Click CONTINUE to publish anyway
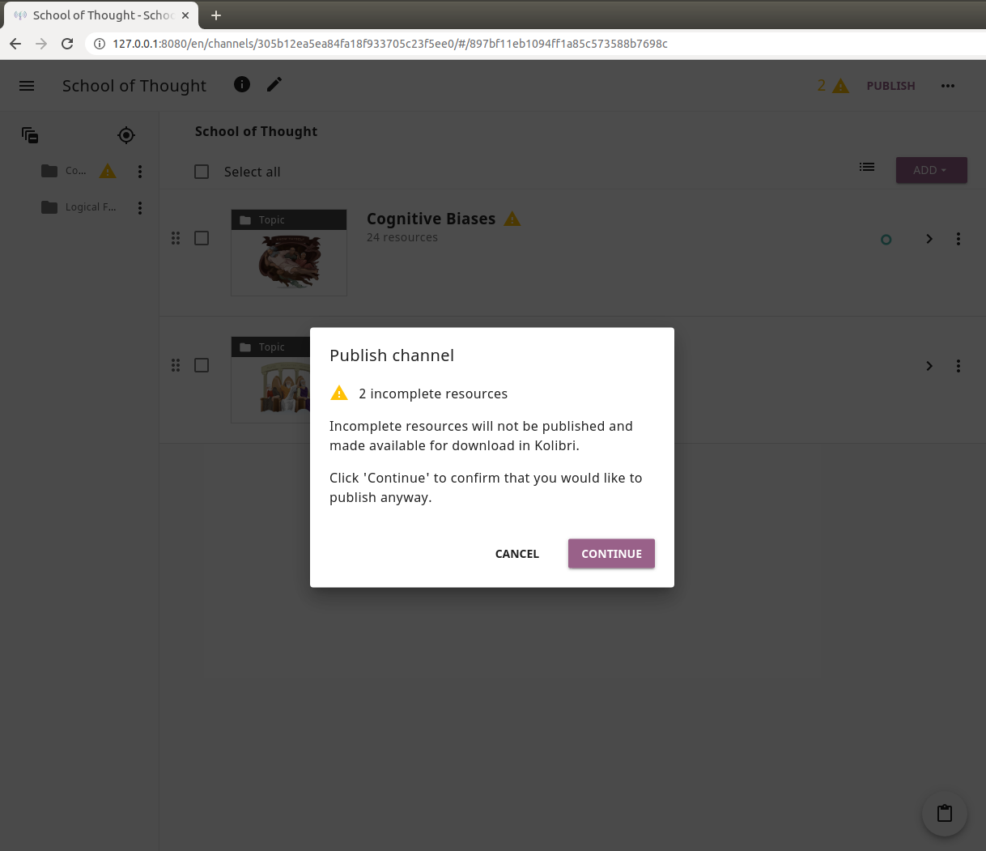986x851 pixels. [x=611, y=554]
